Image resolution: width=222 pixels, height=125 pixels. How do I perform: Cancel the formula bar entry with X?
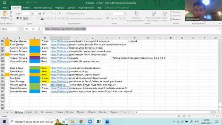tap(27, 29)
